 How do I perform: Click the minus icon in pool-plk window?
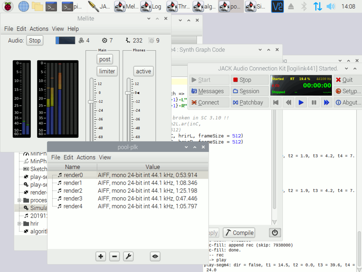pos(115,257)
